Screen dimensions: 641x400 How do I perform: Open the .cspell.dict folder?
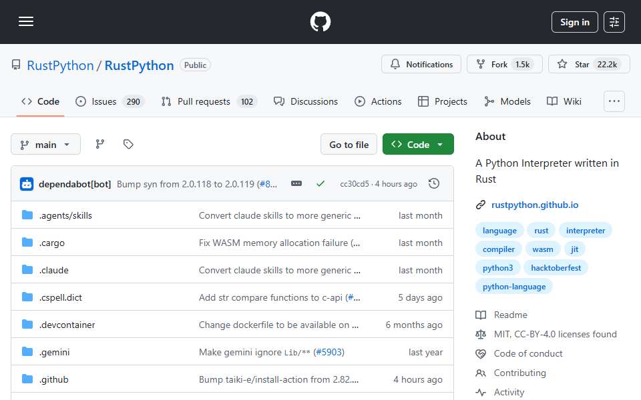[61, 297]
